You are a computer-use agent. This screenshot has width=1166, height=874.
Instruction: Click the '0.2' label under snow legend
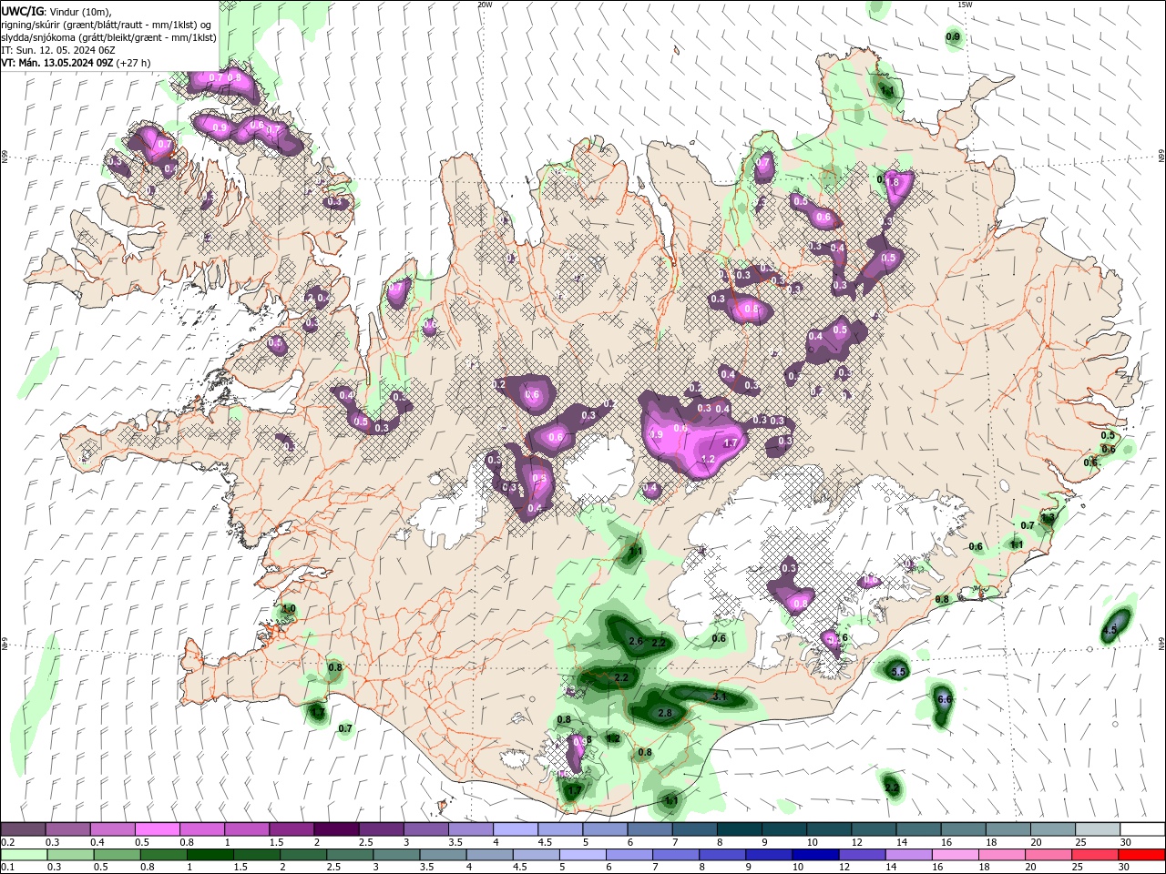[x=8, y=842]
